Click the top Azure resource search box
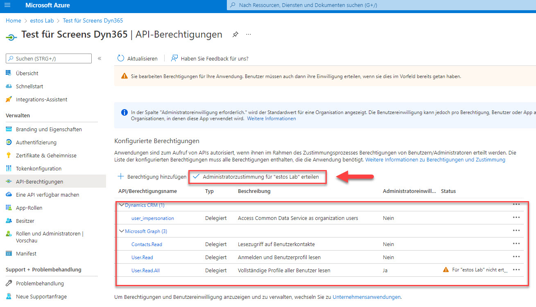536x307 pixels. 381,5
